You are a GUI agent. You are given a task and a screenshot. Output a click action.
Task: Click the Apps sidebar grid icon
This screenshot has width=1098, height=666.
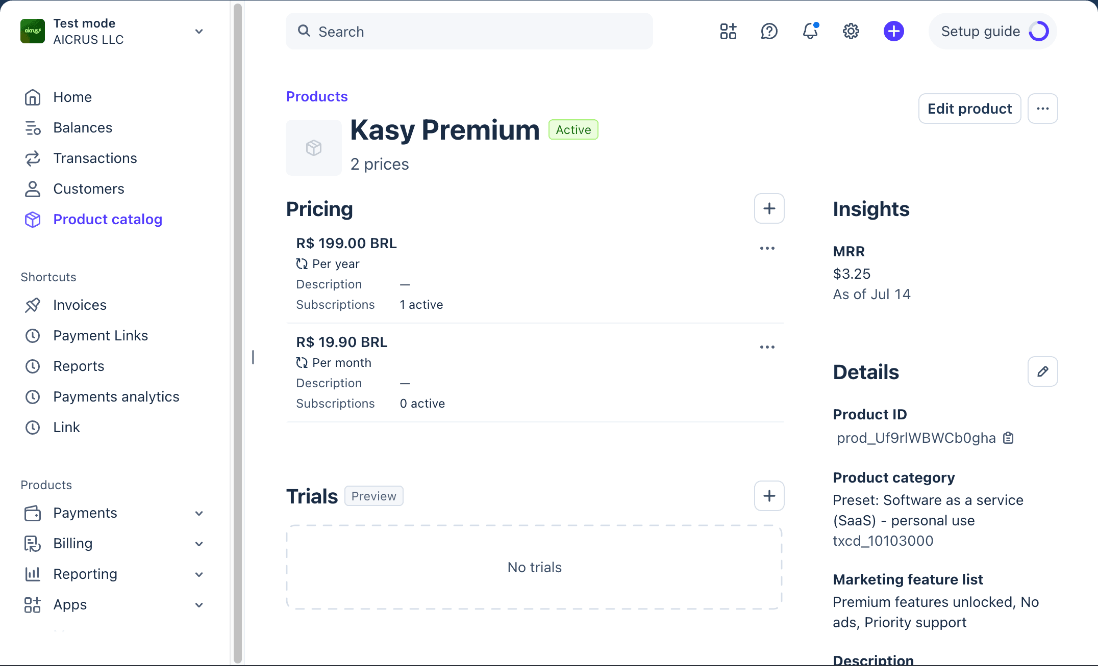tap(33, 604)
